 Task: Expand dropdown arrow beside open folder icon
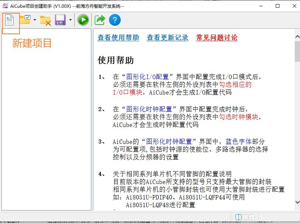(35, 20)
